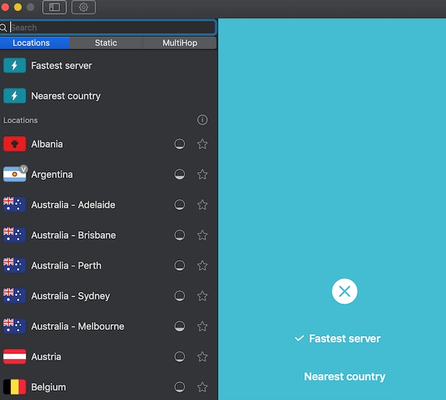The height and width of the screenshot is (400, 446).
Task: Click the Nearest country lightning bolt icon
Action: (15, 96)
